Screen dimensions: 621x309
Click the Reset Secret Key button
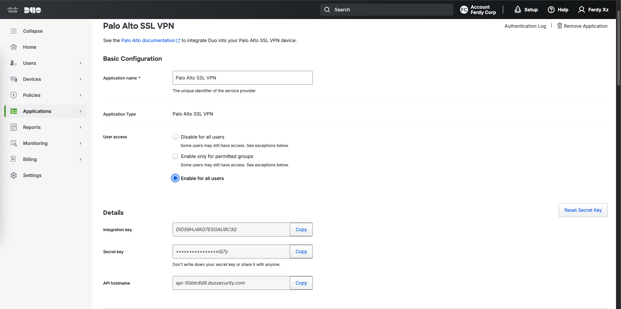[583, 210]
